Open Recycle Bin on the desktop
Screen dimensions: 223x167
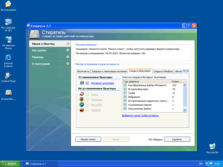pyautogui.click(x=212, y=146)
